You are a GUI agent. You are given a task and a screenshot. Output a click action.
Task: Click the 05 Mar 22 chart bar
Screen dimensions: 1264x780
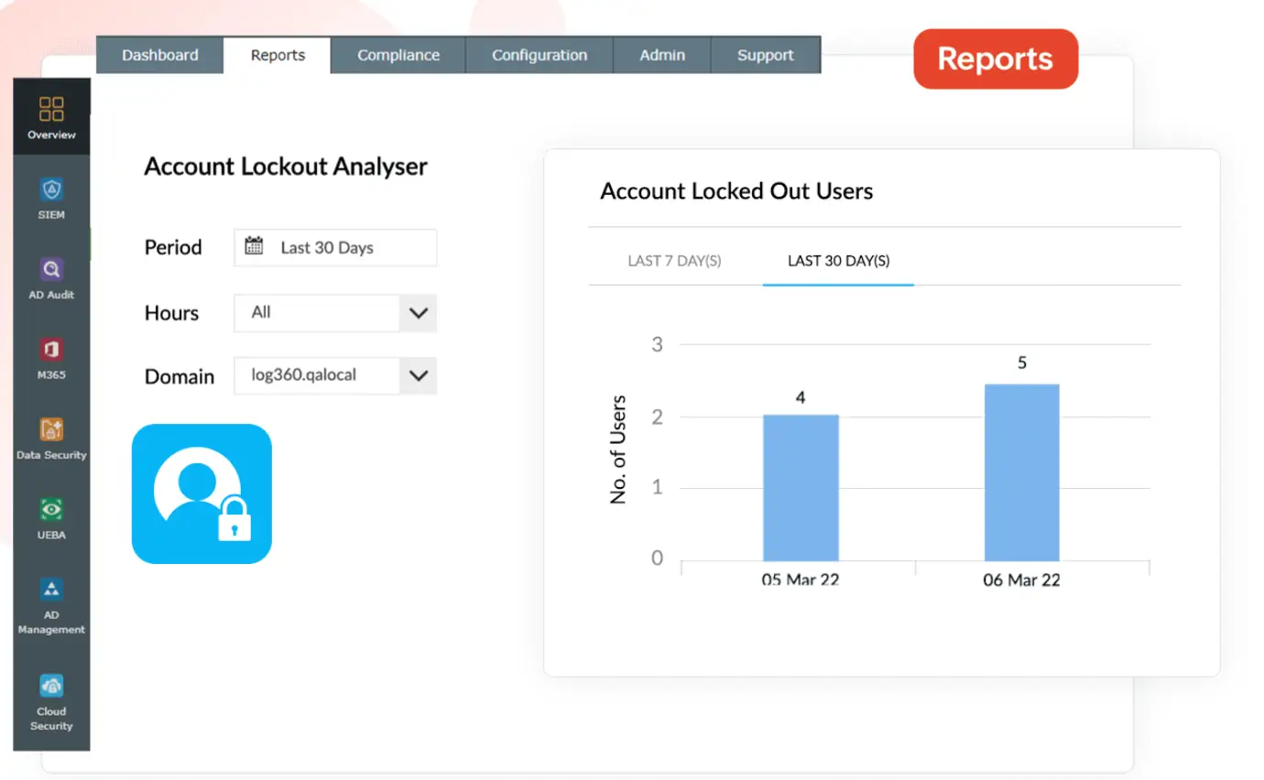[x=801, y=488]
